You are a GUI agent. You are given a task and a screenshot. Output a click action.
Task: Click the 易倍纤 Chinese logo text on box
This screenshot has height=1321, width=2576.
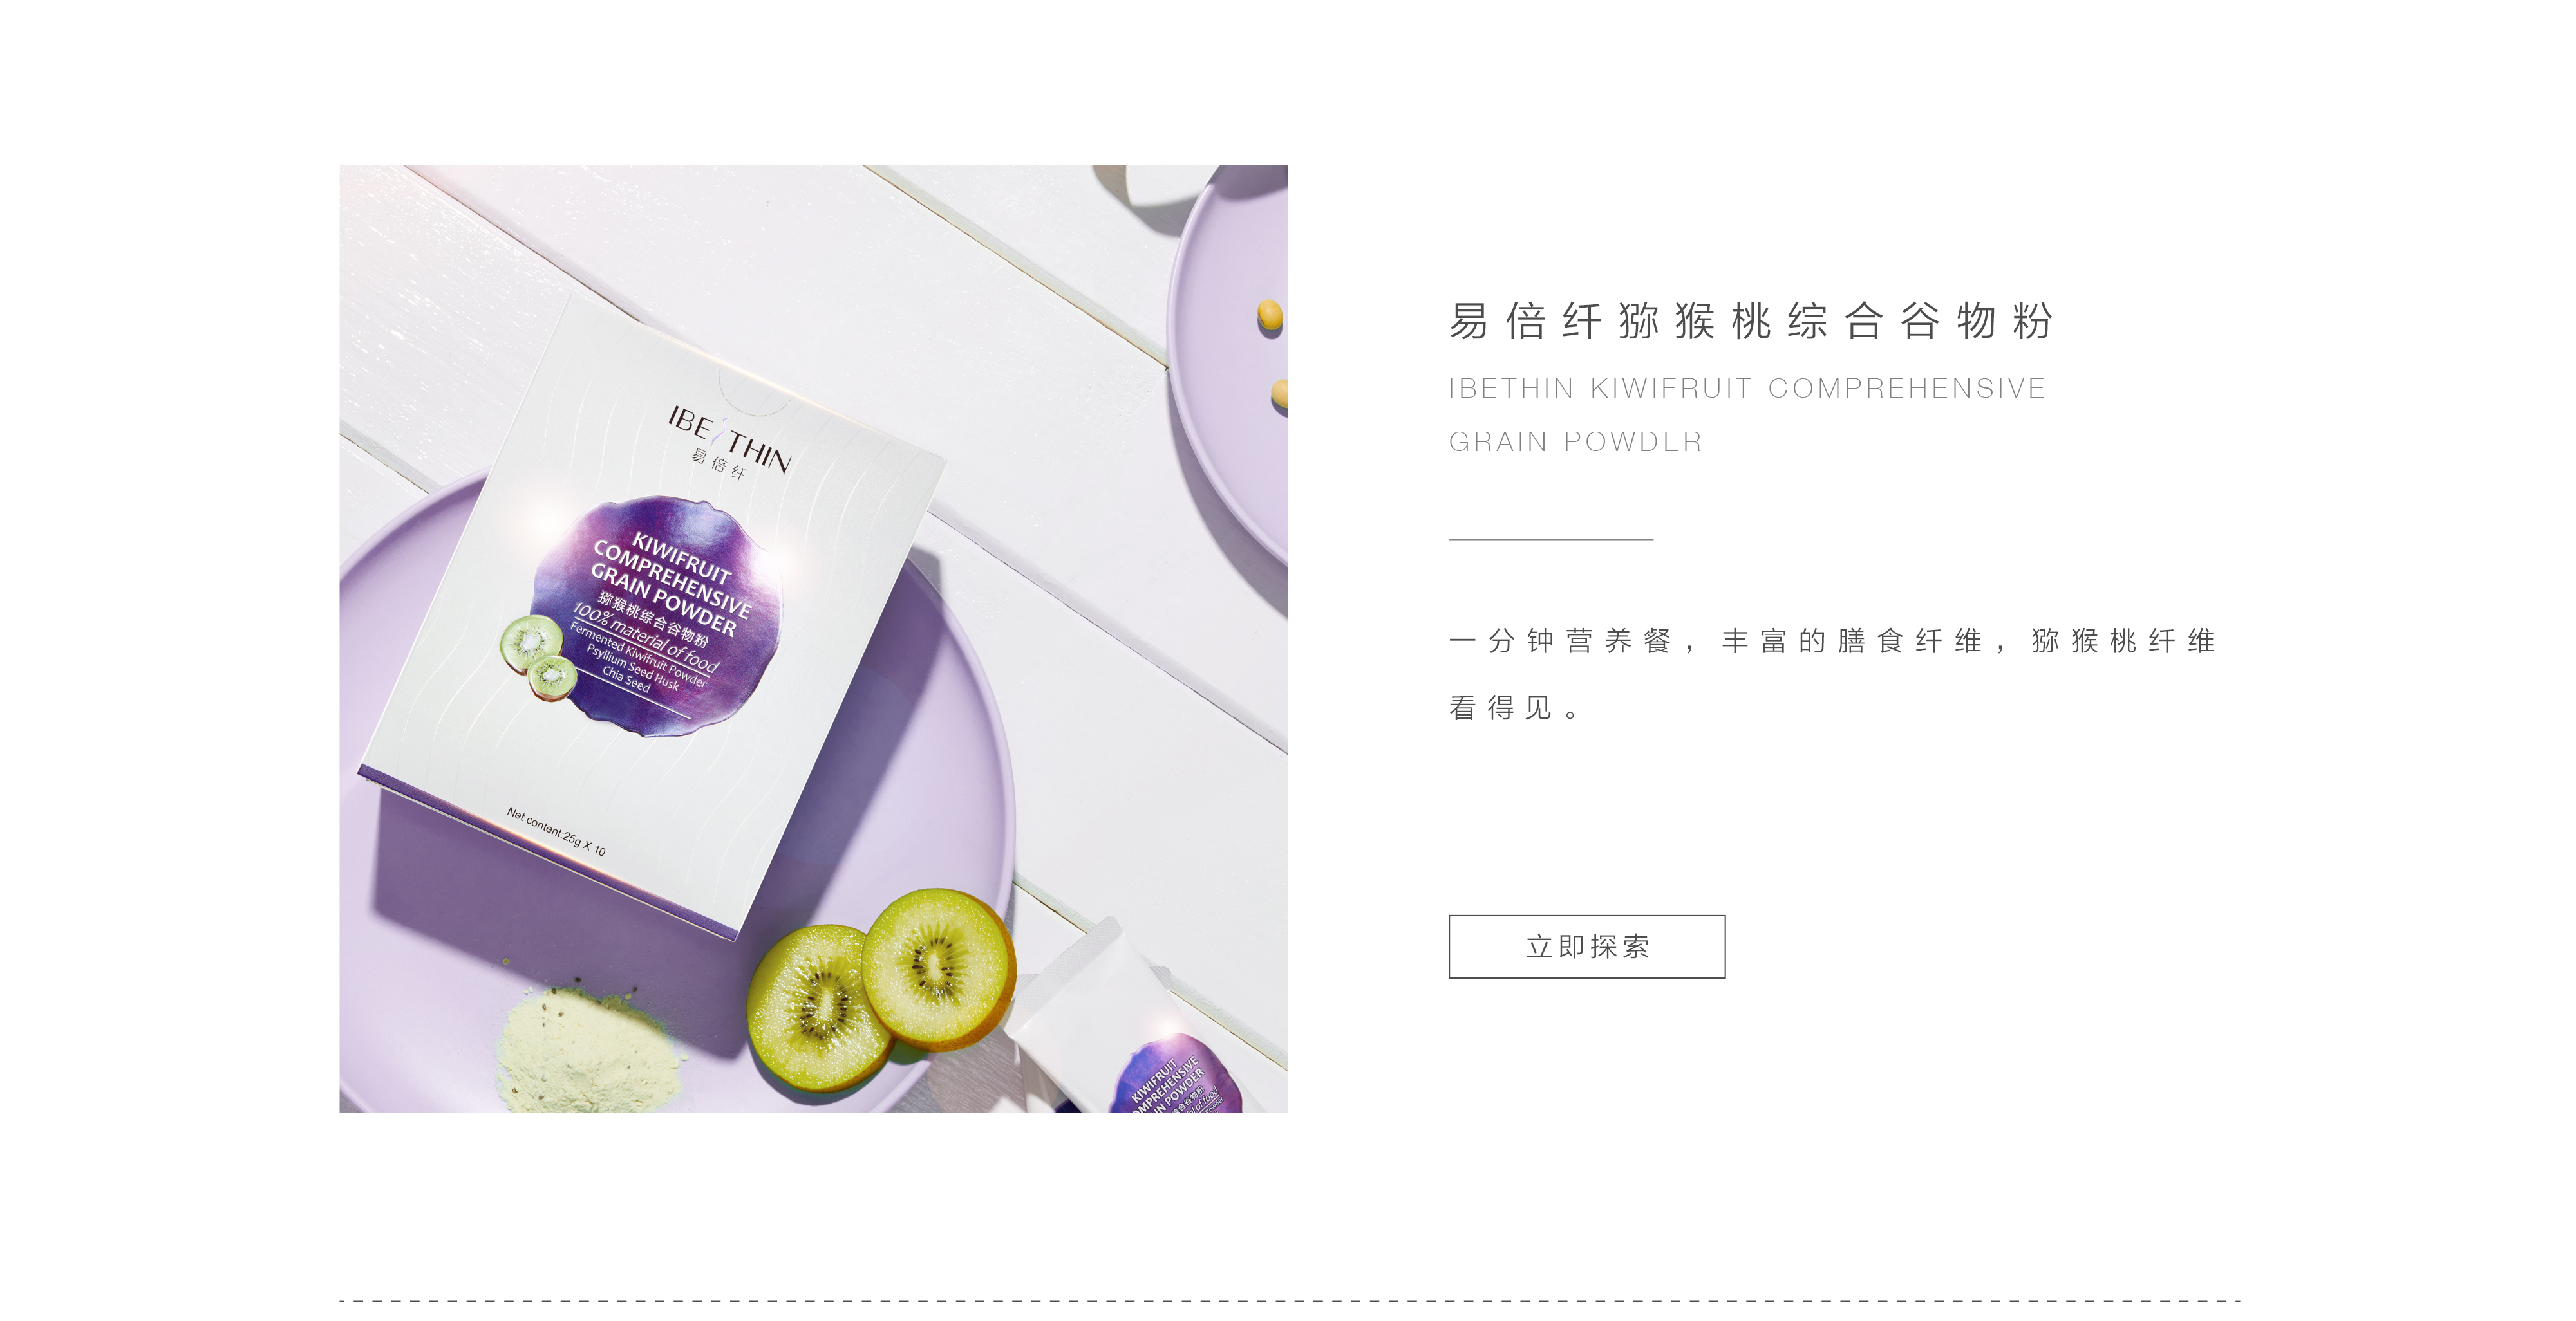[719, 464]
